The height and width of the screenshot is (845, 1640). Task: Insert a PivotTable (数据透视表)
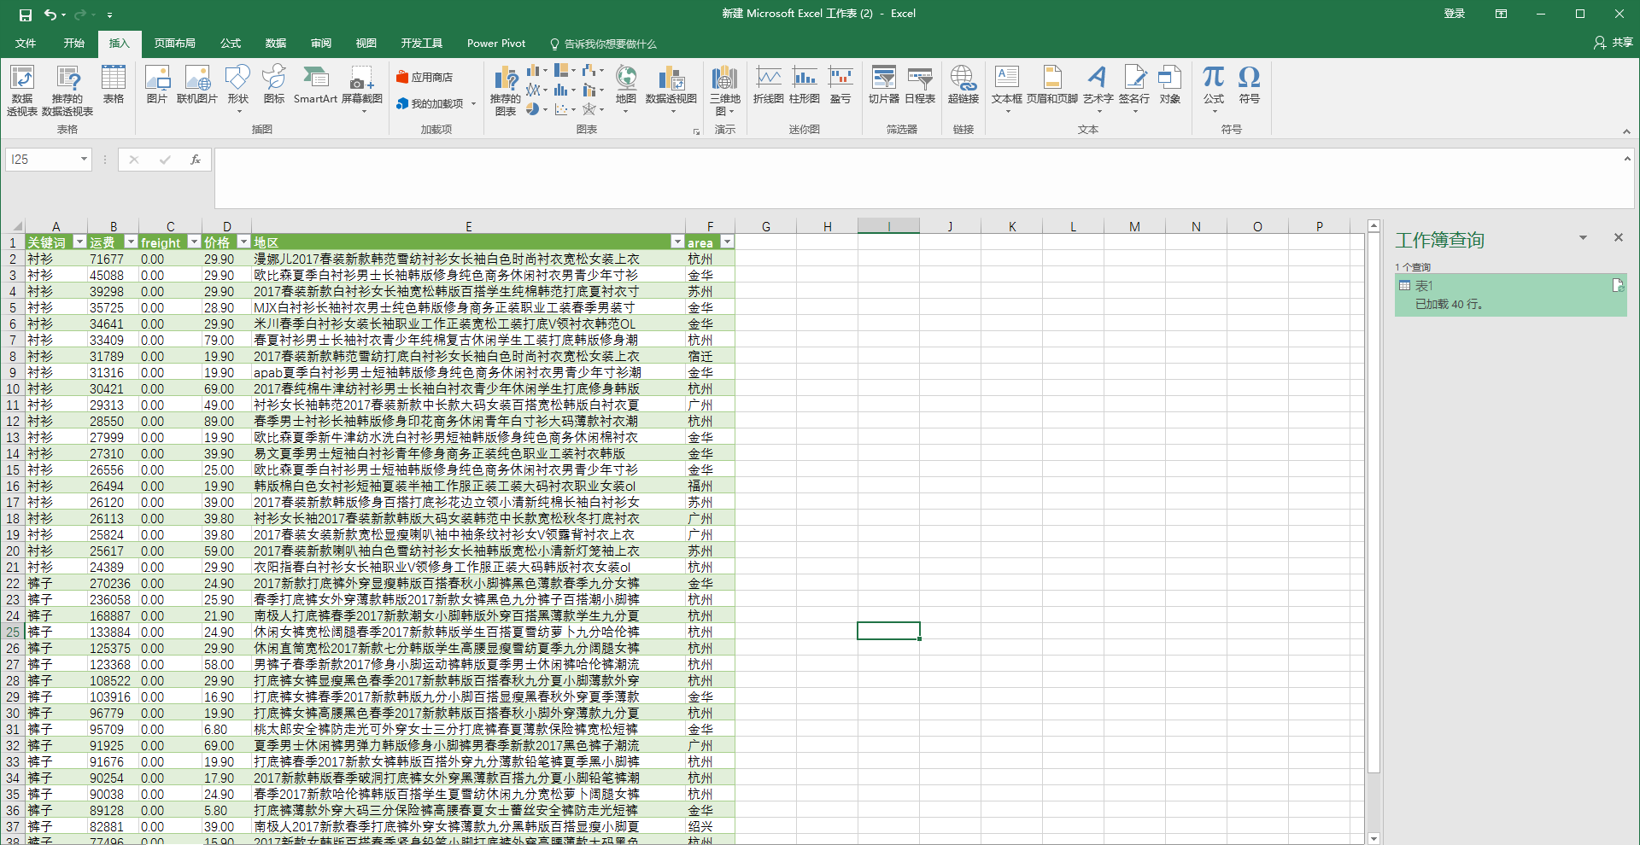coord(22,90)
